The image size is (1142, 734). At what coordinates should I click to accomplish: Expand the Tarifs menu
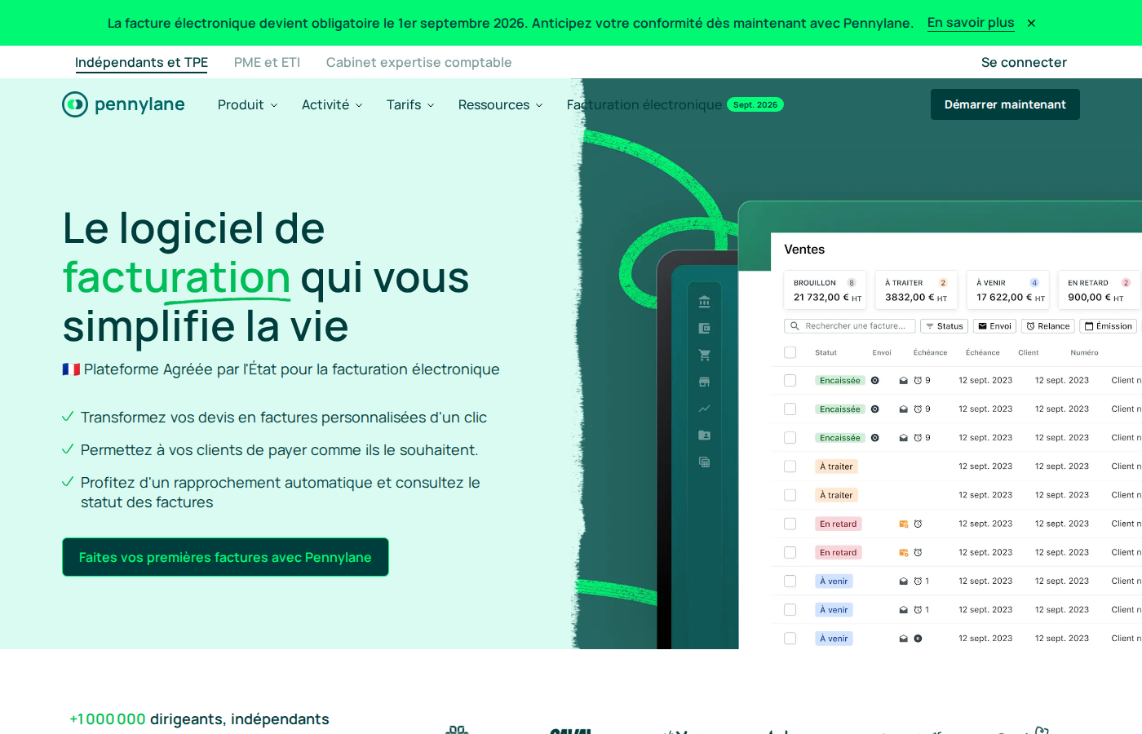(410, 104)
